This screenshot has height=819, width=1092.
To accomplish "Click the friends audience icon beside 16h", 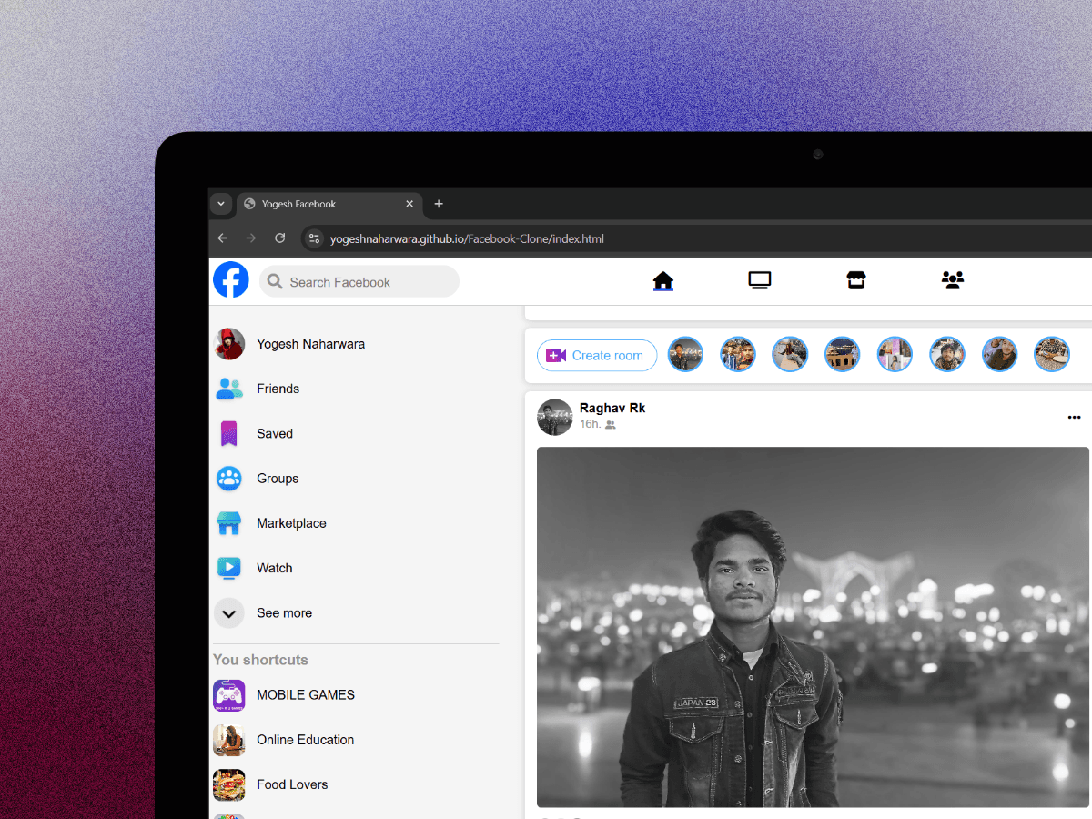I will coord(611,425).
